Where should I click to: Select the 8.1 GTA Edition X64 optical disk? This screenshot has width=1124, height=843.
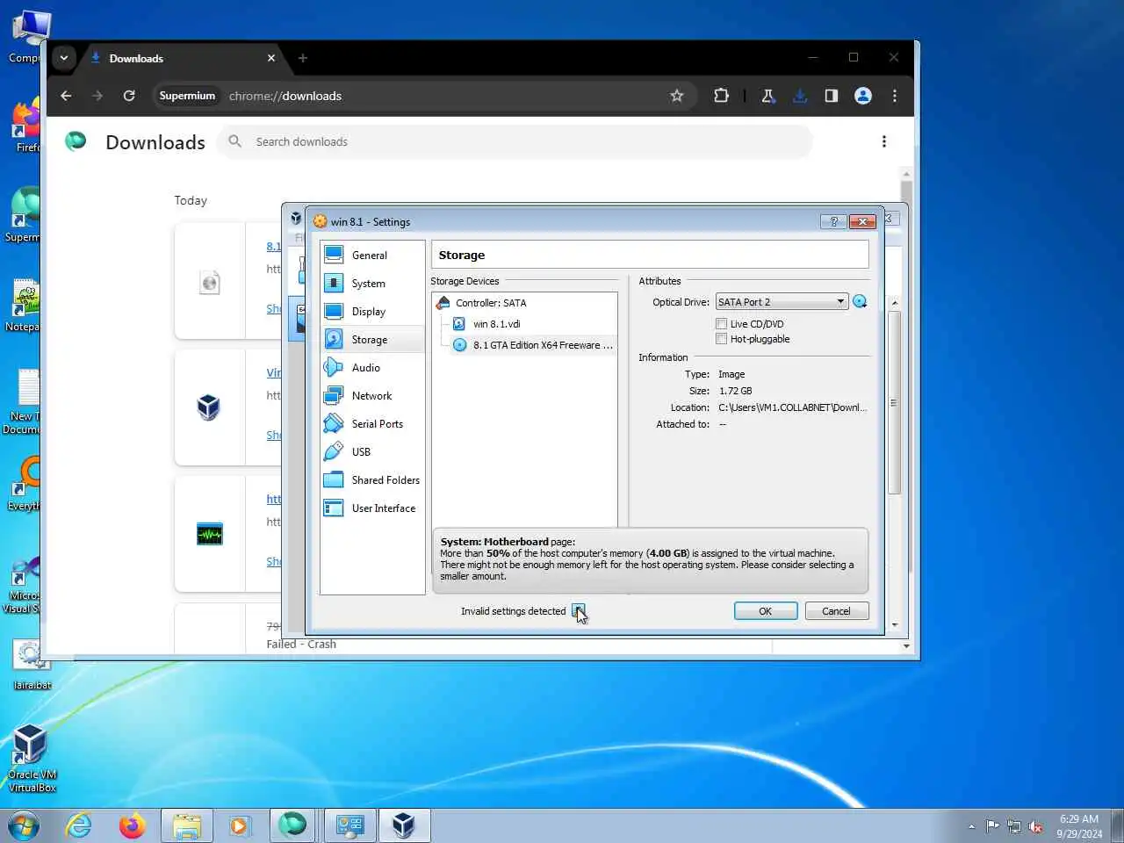533,345
